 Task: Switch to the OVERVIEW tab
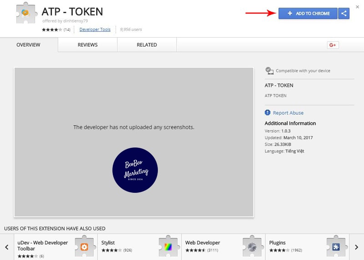28,44
